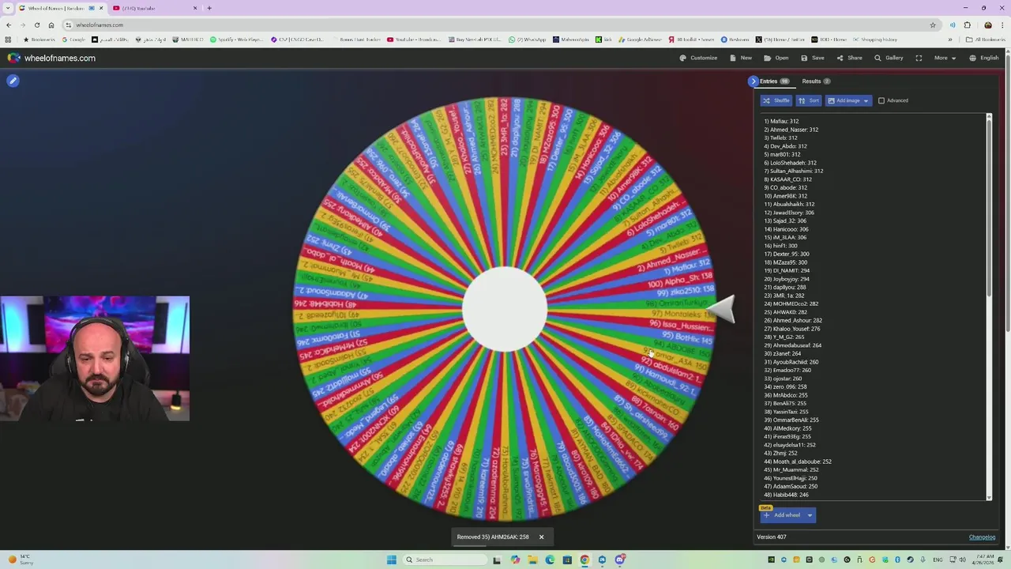
Task: Select entry 'DJ_NAMIT: 294'
Action: coord(787,270)
